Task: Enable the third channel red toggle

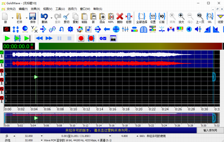Action: click(x=2, y=70)
